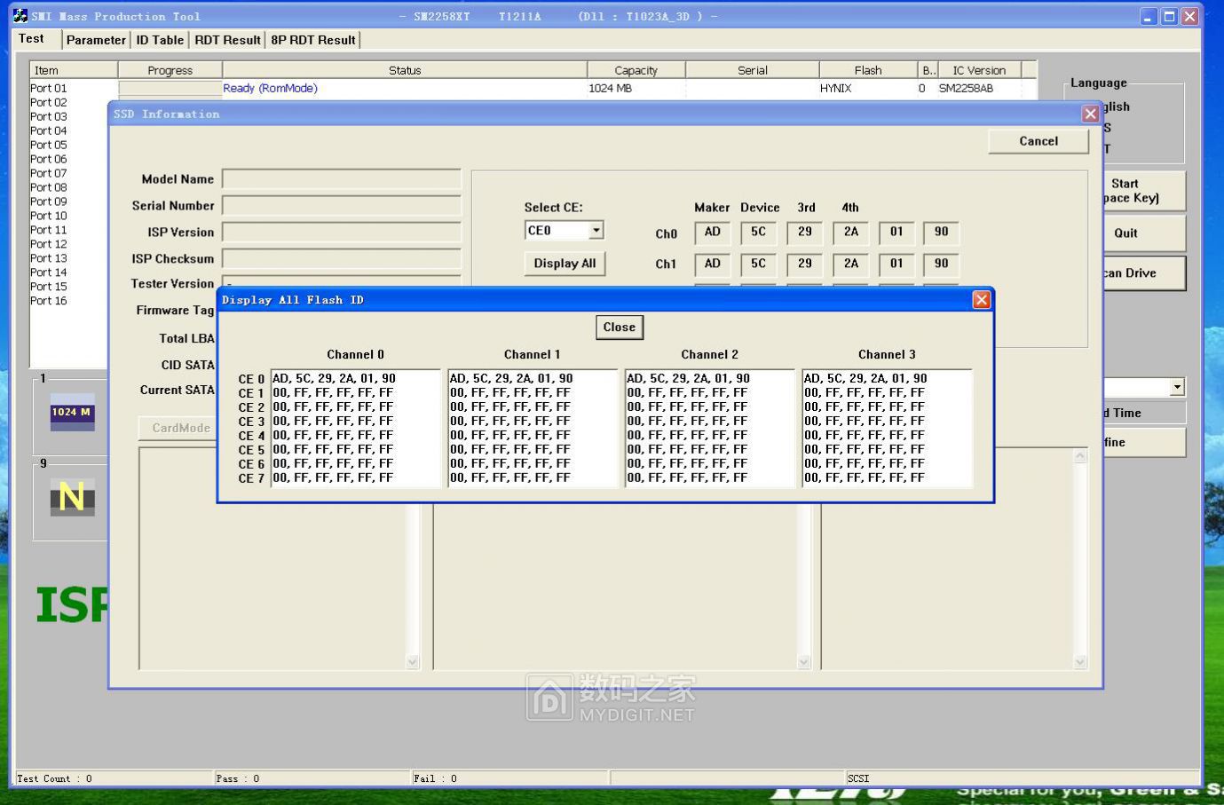The width and height of the screenshot is (1224, 805).
Task: Click the Model Name field
Action: (342, 179)
